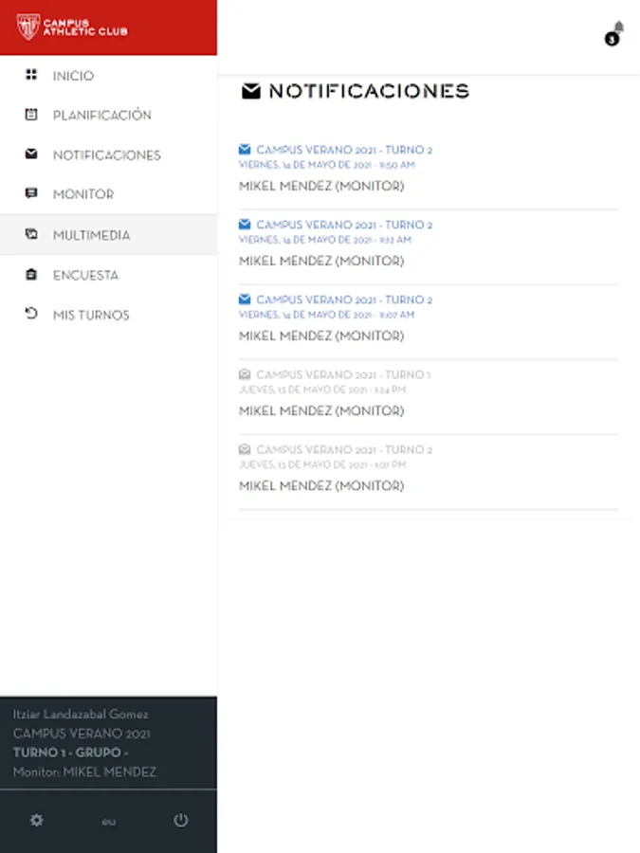Open the Notificaciones menu item
640x853 pixels.
point(109,155)
